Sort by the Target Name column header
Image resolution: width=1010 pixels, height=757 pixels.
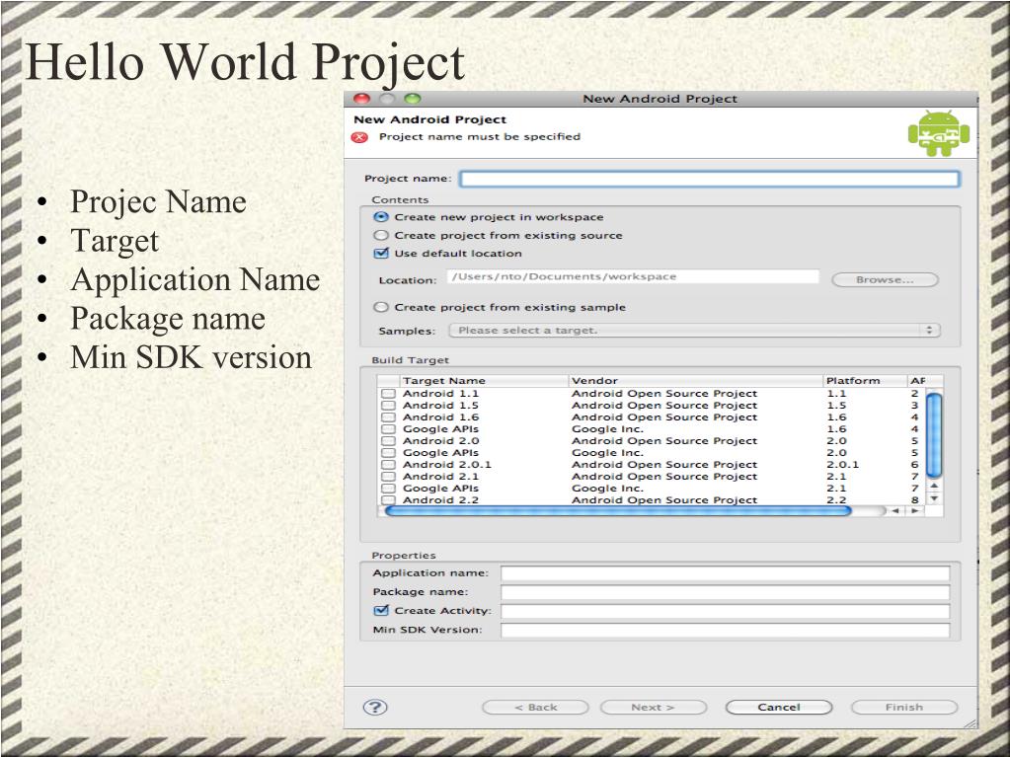pos(484,380)
